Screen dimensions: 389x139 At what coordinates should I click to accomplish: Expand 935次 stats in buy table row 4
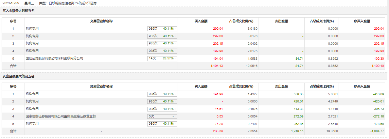[162, 51]
